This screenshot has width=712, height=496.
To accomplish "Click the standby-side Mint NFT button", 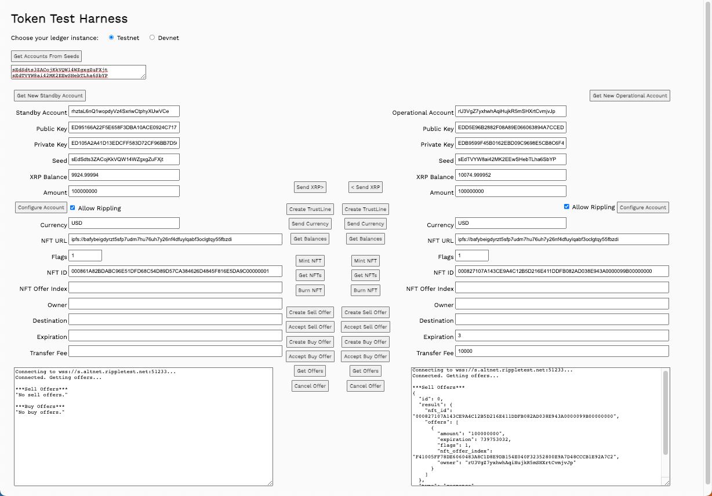I will tap(310, 261).
